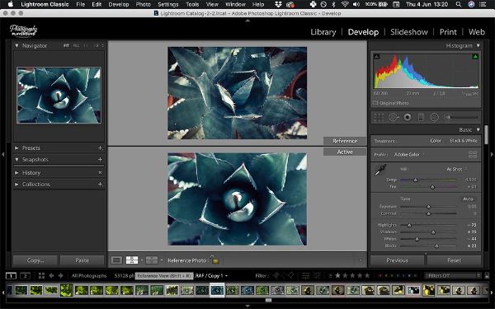Open Dropbox menu bar icon
The width and height of the screenshot is (495, 309).
pyautogui.click(x=278, y=4)
